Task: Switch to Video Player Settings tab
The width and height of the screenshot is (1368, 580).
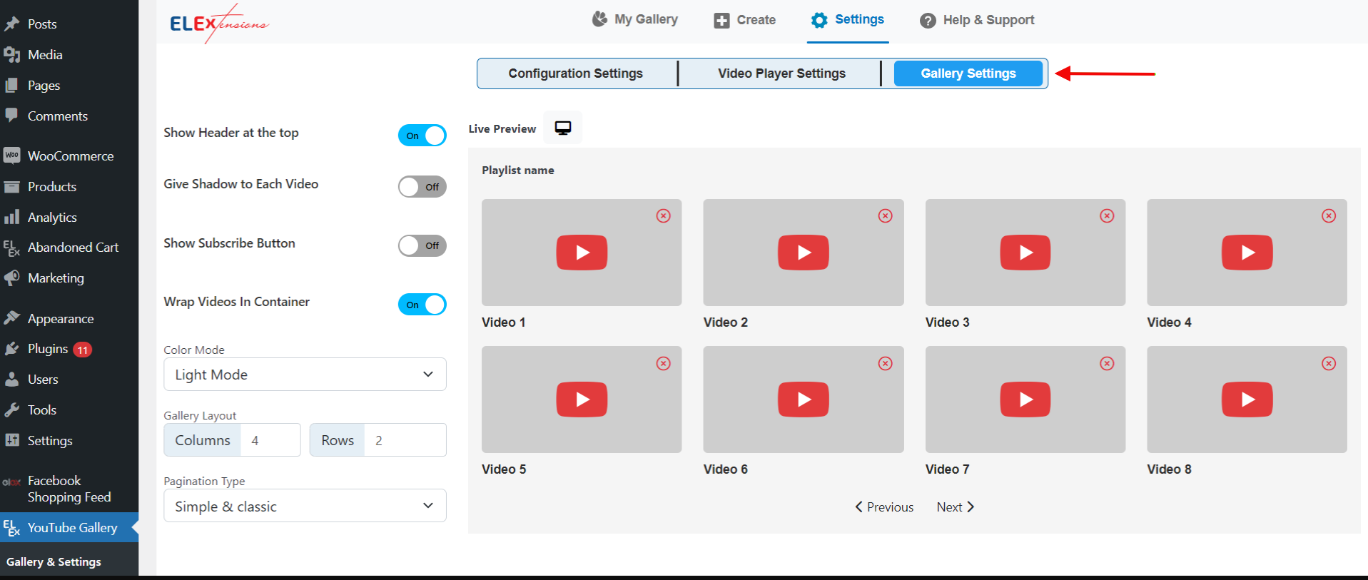Action: coord(781,73)
